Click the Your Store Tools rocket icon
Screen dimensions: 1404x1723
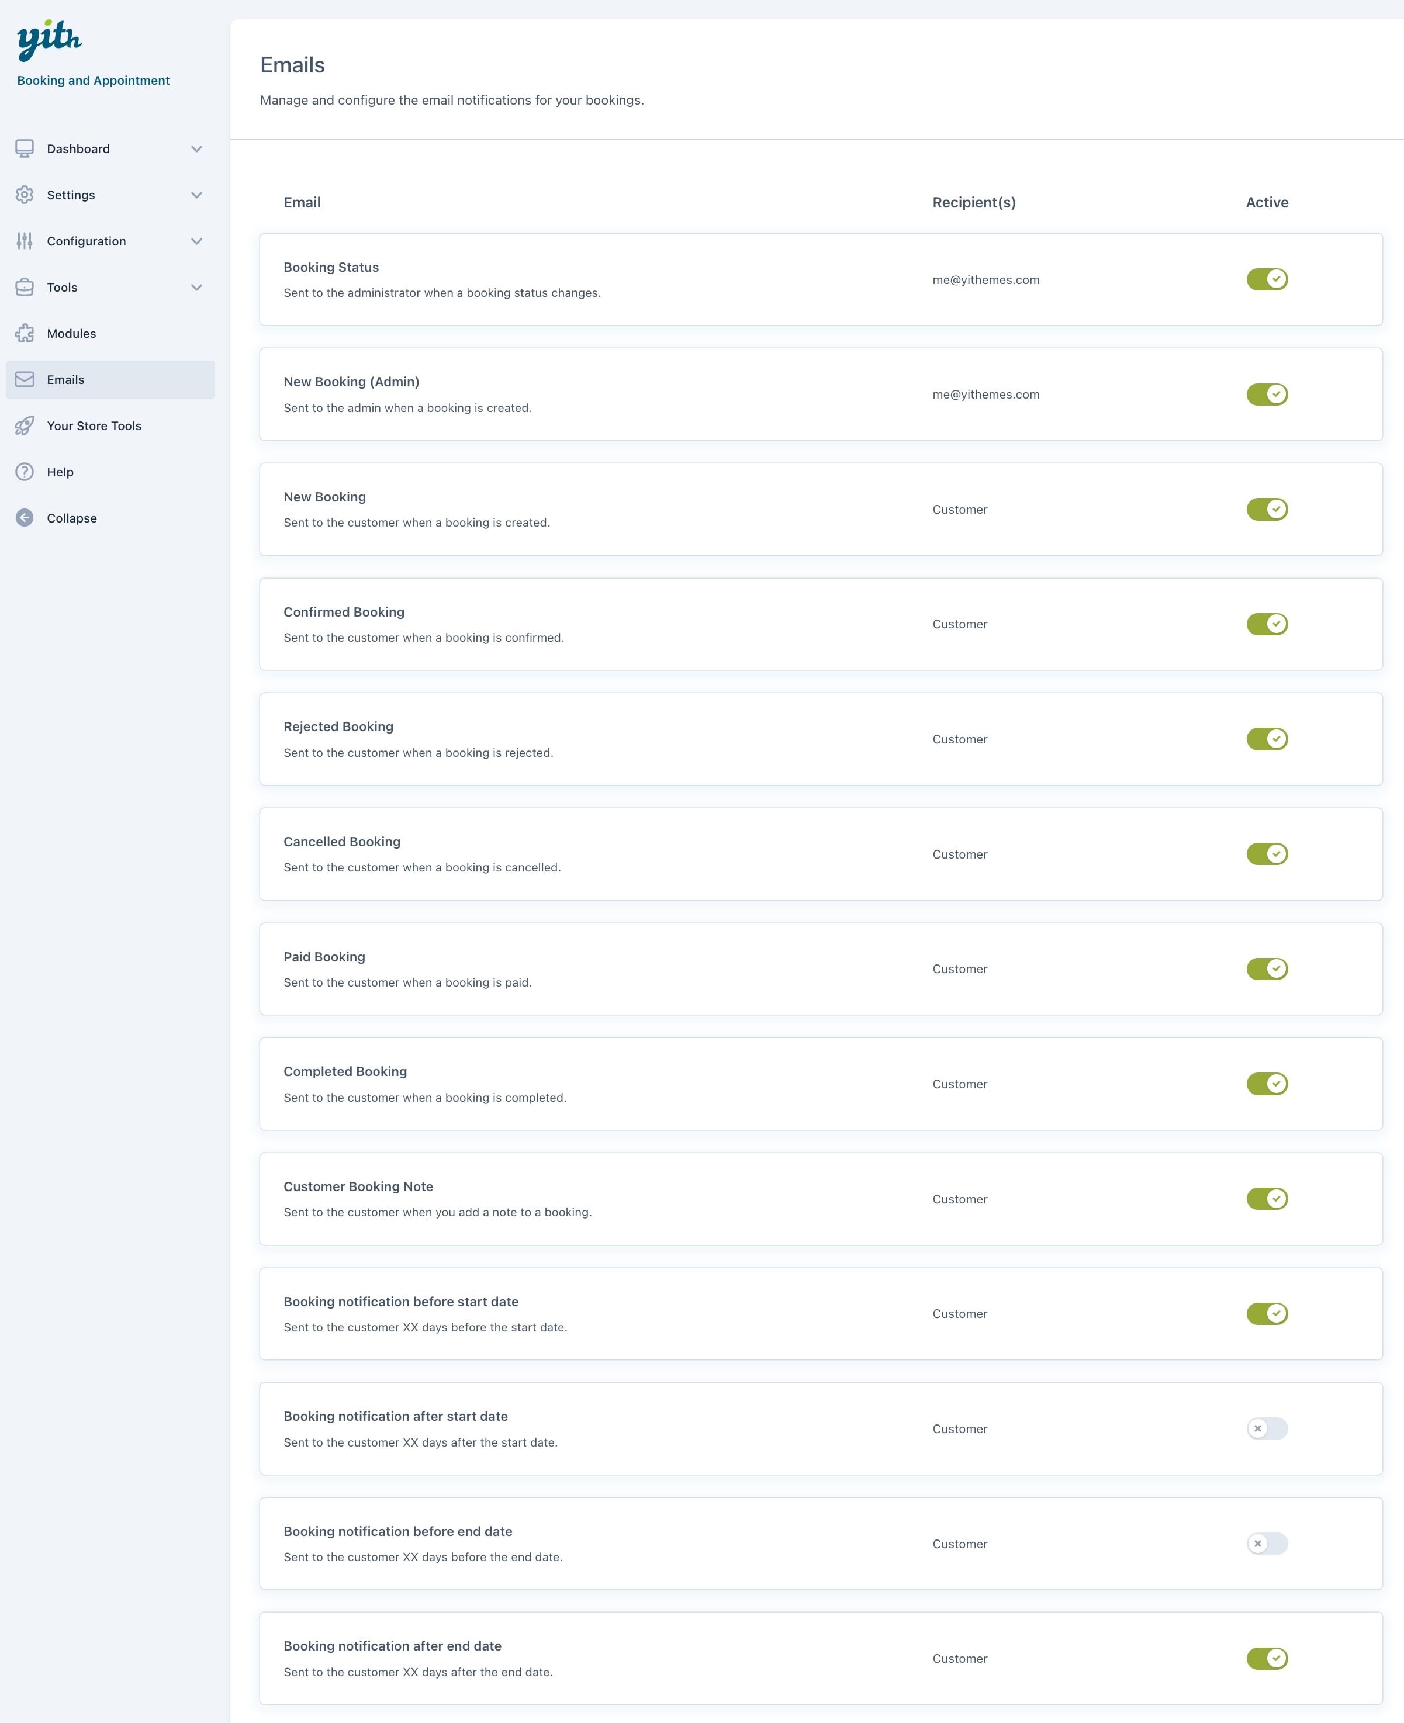(x=25, y=425)
